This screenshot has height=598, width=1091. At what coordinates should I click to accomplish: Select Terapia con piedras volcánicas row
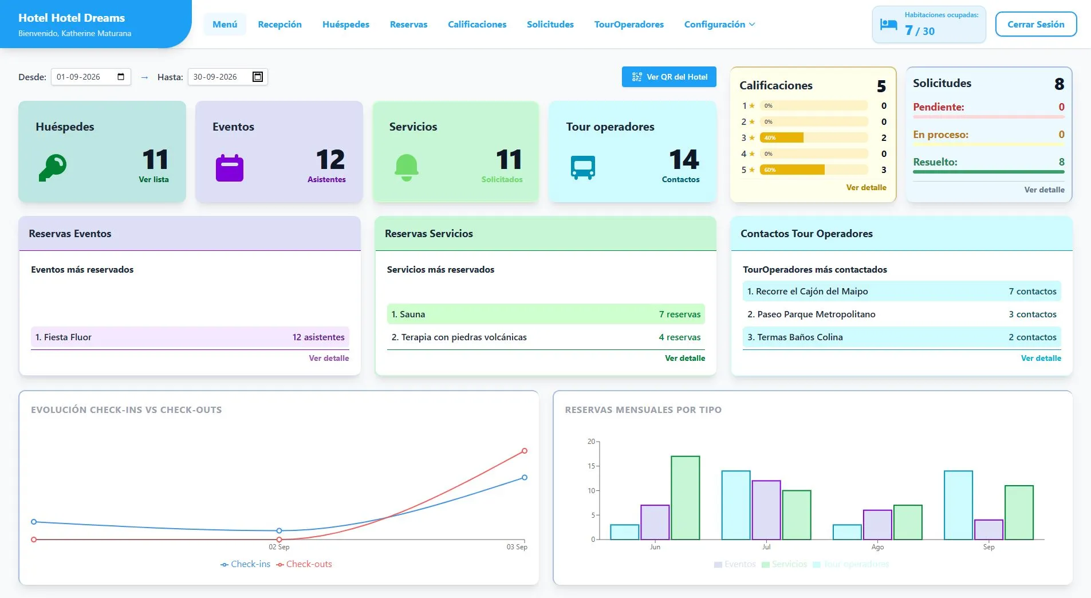tap(546, 337)
